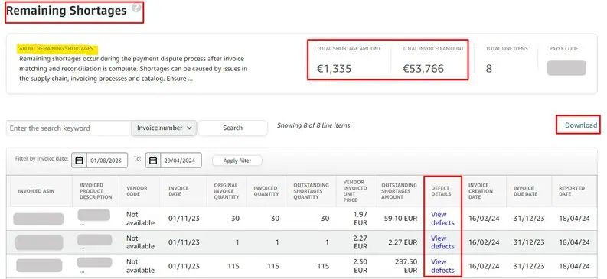607x279 pixels.
Task: Open the Invoice number search type dropdown
Action: point(164,128)
